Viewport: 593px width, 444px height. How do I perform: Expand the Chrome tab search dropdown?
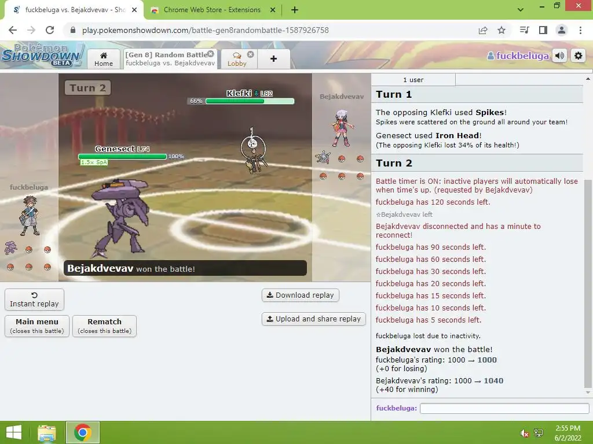coord(521,10)
